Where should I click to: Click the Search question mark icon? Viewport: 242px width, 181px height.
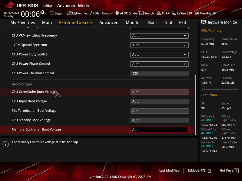(x=141, y=13)
